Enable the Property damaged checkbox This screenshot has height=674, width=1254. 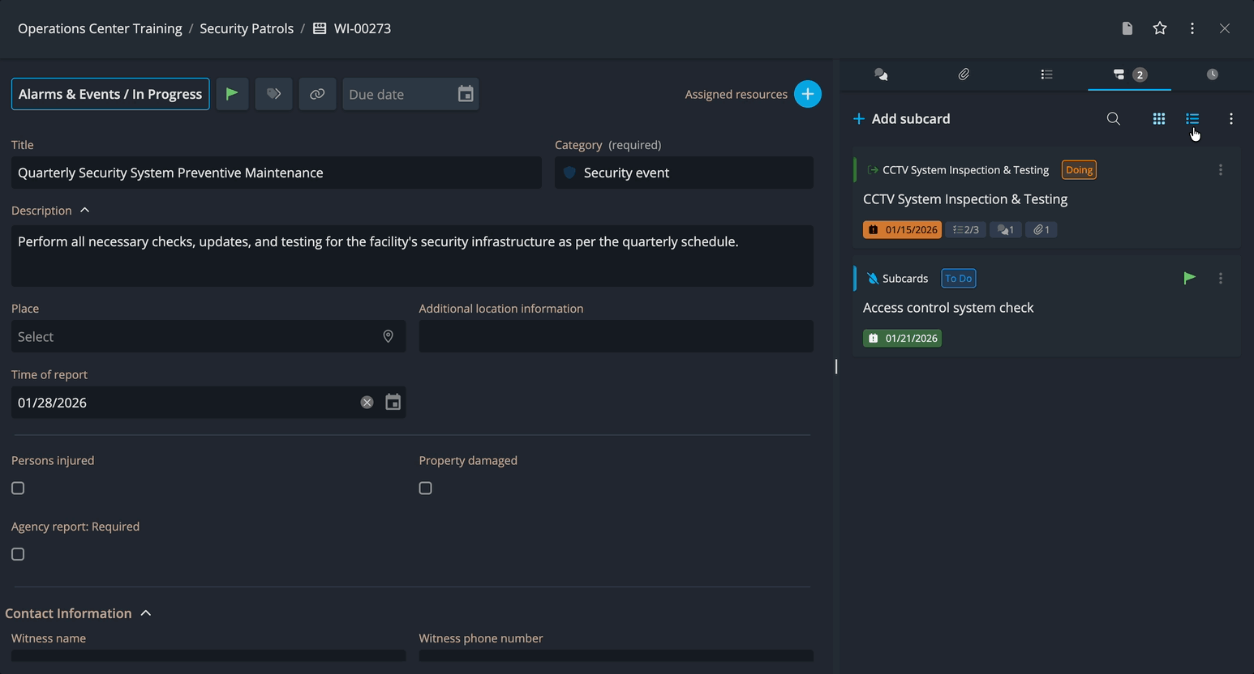pyautogui.click(x=425, y=488)
